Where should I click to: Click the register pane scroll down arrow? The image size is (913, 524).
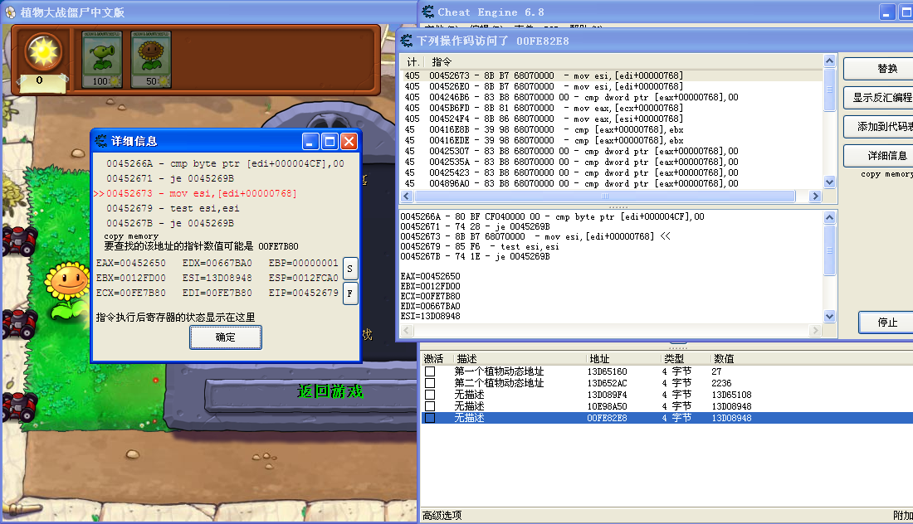[830, 317]
